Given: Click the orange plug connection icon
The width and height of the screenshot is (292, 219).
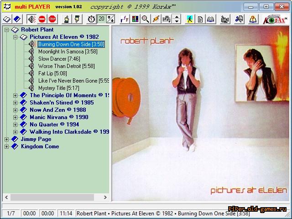Looking at the screenshot, I should (x=156, y=19).
